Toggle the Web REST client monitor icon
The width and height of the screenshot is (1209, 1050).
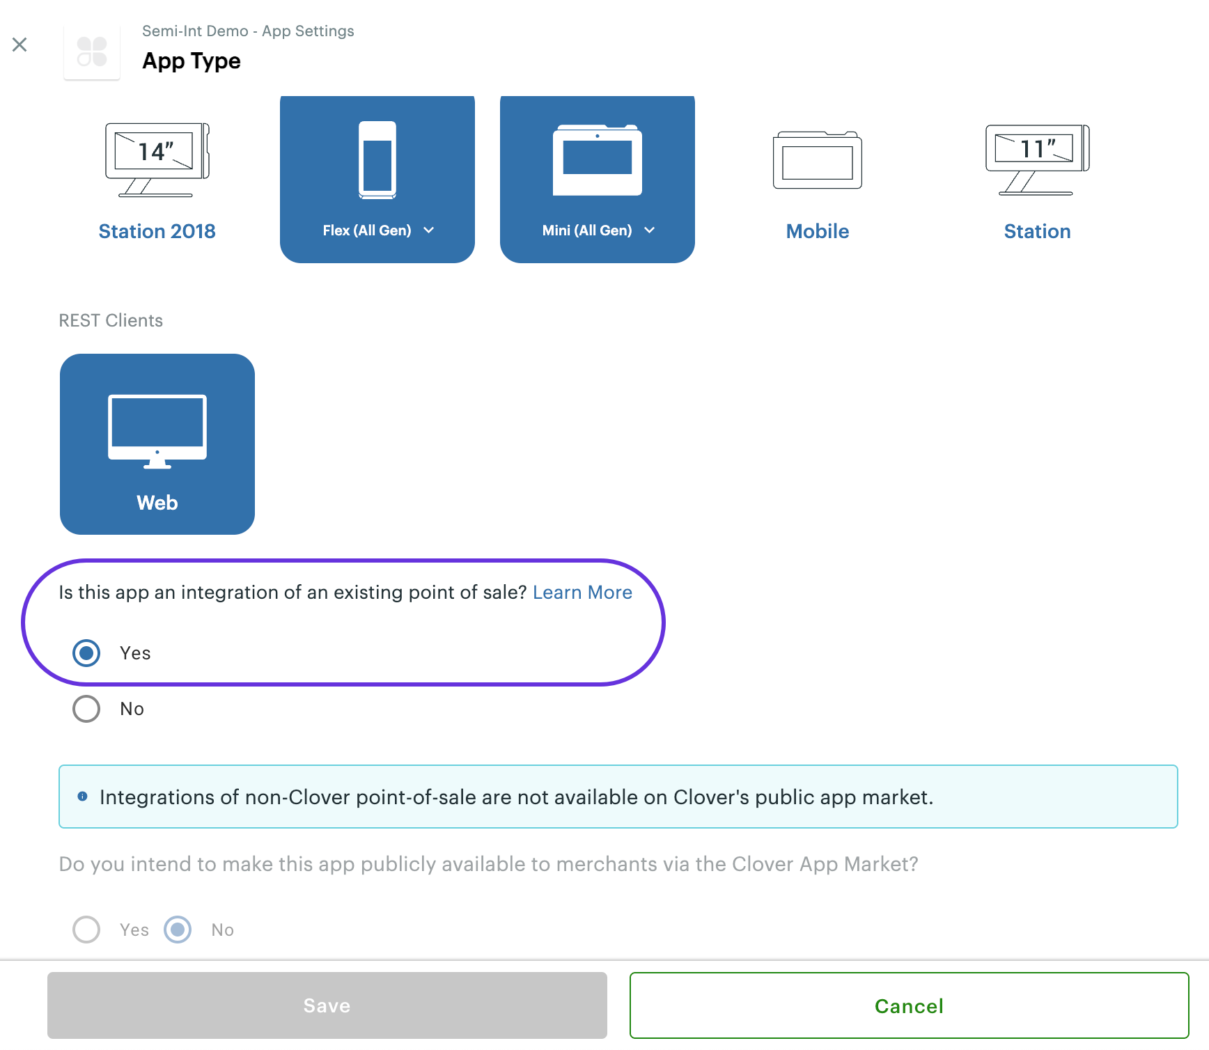point(157,432)
